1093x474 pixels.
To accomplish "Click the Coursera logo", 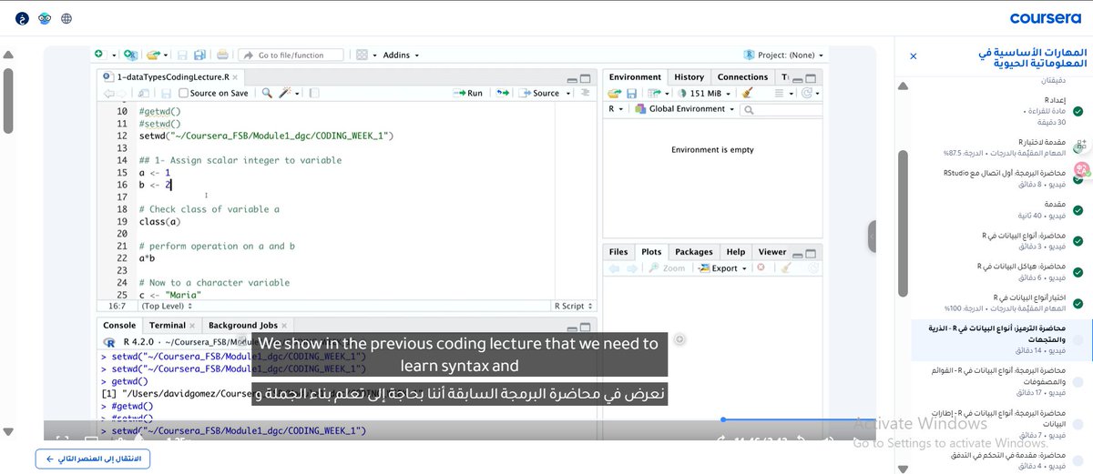I will [x=1047, y=18].
